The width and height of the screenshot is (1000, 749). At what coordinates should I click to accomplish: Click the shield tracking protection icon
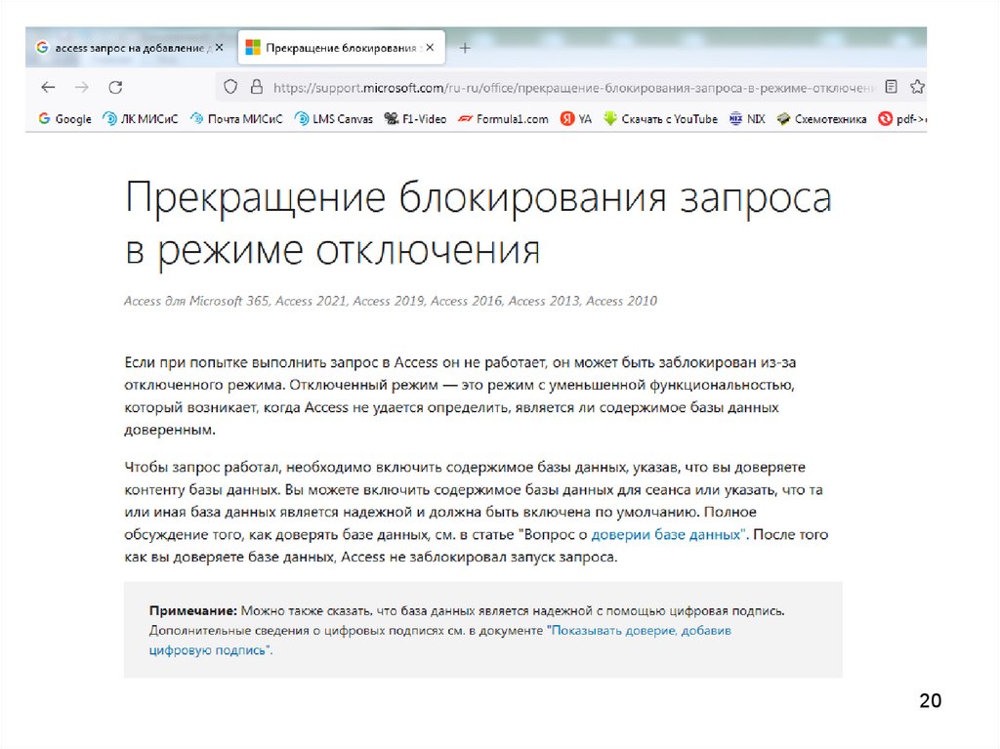[231, 87]
